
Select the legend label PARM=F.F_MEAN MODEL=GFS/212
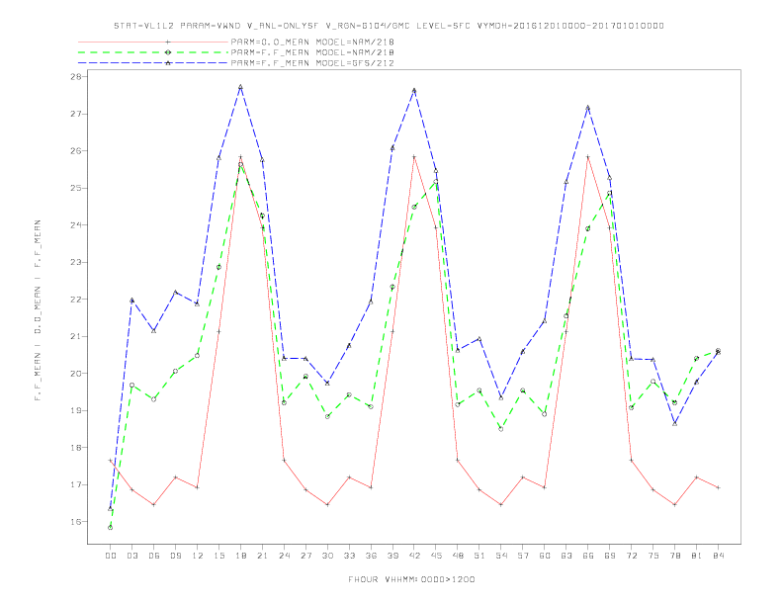coord(312,63)
